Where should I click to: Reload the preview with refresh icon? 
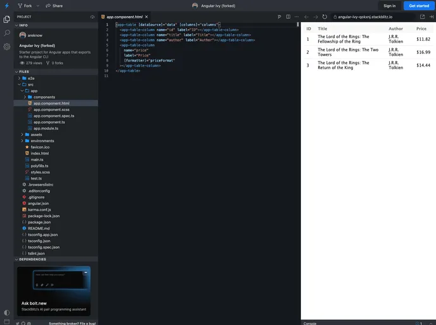tap(325, 17)
